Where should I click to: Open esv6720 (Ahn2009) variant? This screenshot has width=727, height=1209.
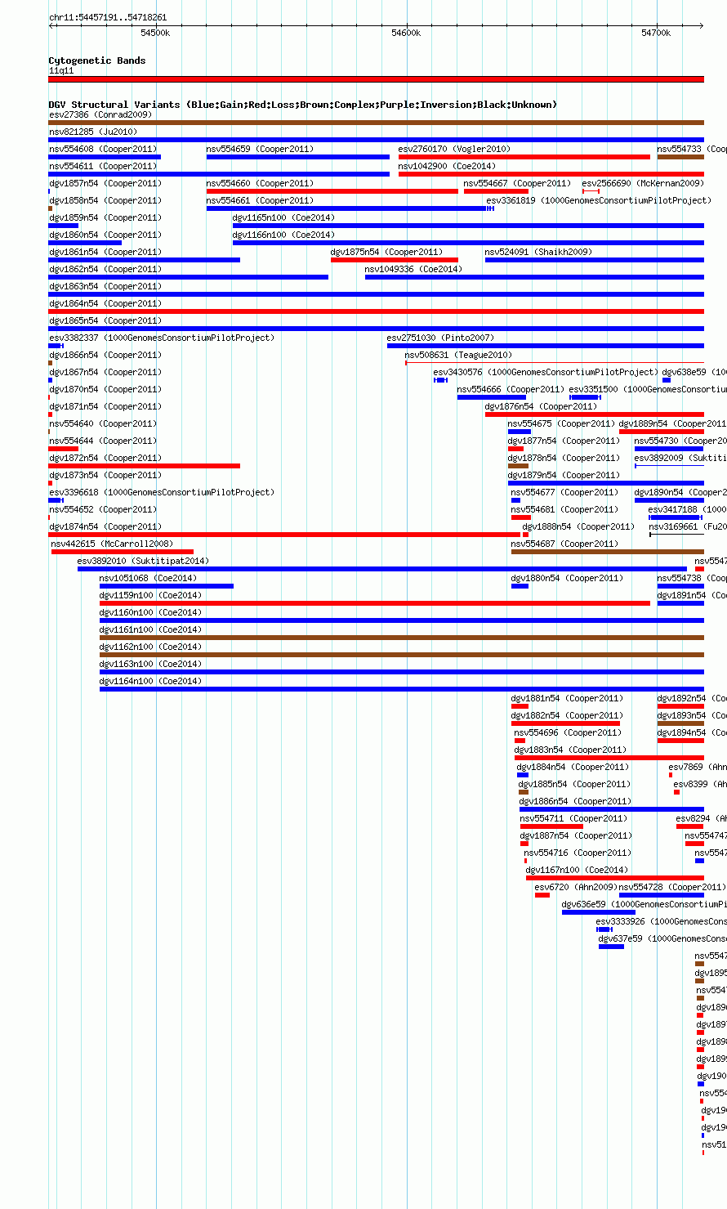(x=576, y=887)
